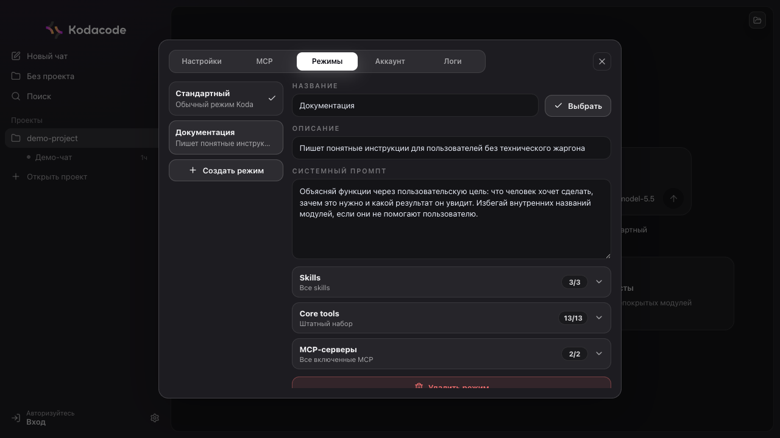This screenshot has width=780, height=438.
Task: Click Открыть проект in sidebar
Action: (57, 176)
